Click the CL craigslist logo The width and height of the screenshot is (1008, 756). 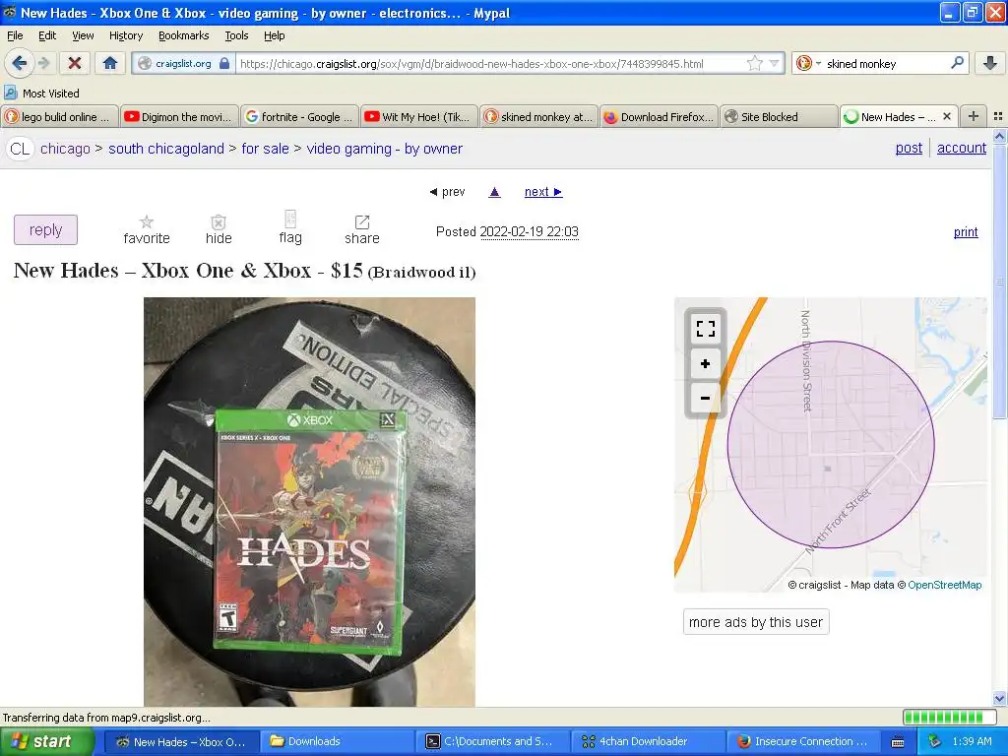pyautogui.click(x=20, y=149)
